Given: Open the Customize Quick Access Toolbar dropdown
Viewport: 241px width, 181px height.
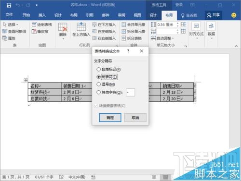Looking at the screenshot, I should coord(37,6).
